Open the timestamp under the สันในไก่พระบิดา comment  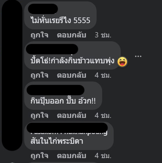pyautogui.click(x=103, y=156)
